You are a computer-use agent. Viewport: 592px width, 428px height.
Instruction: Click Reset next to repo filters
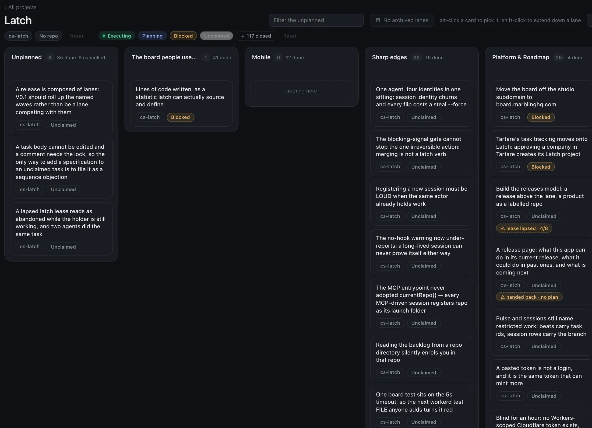click(77, 36)
